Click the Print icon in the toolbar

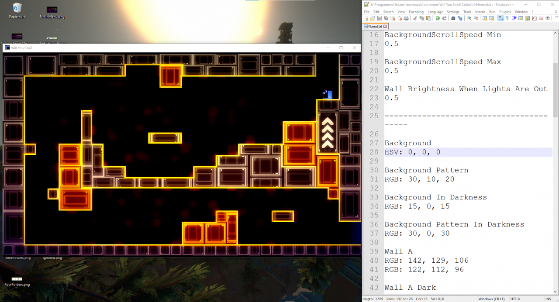tap(406, 18)
